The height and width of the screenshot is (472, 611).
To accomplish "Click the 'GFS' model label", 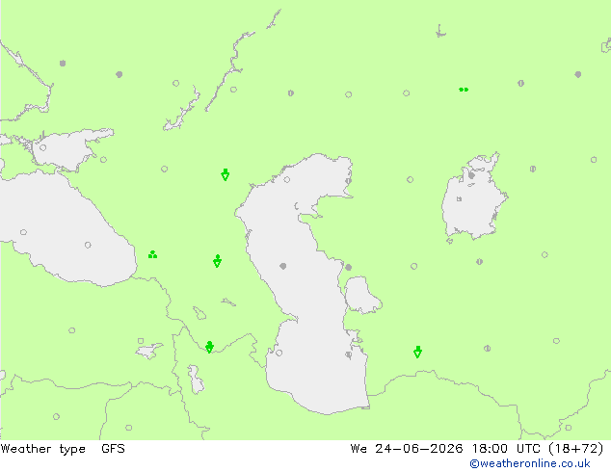I will 113,449.
